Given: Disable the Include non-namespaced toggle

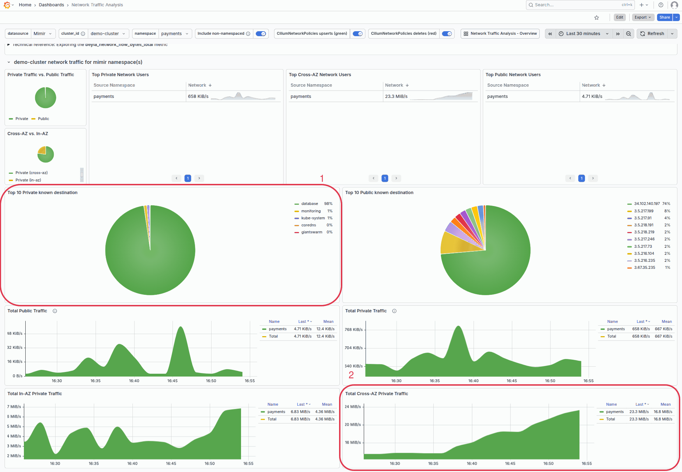Looking at the screenshot, I should pyautogui.click(x=261, y=33).
